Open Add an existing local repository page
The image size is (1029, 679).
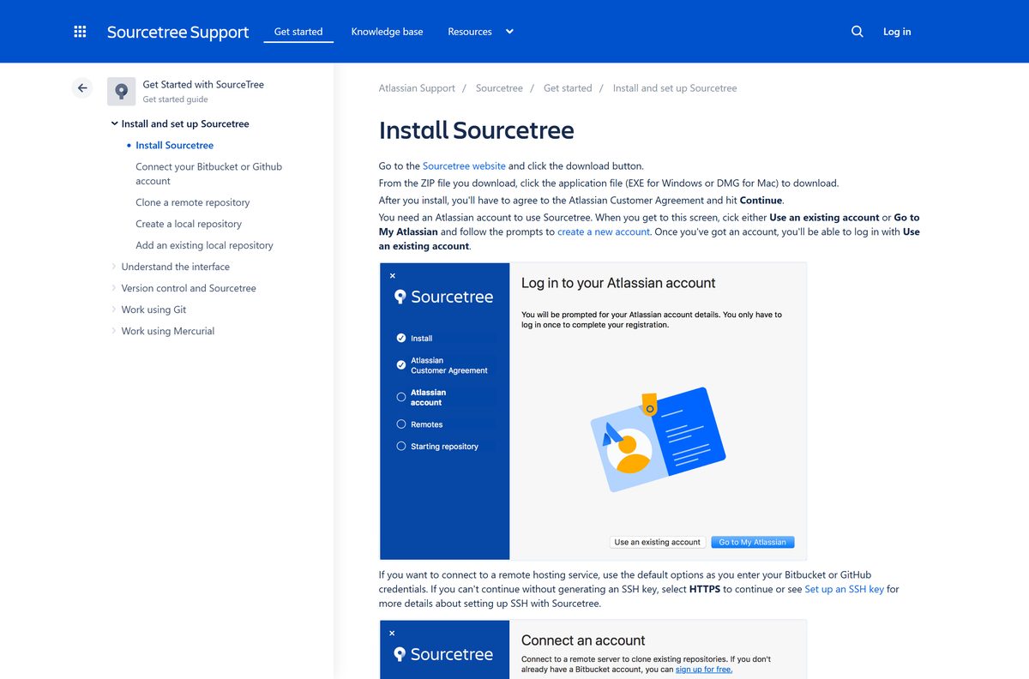(204, 245)
